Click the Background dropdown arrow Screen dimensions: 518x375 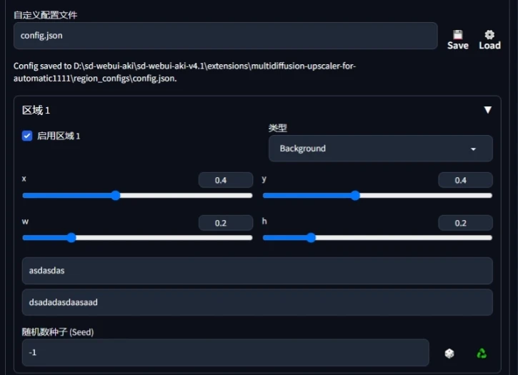point(473,149)
